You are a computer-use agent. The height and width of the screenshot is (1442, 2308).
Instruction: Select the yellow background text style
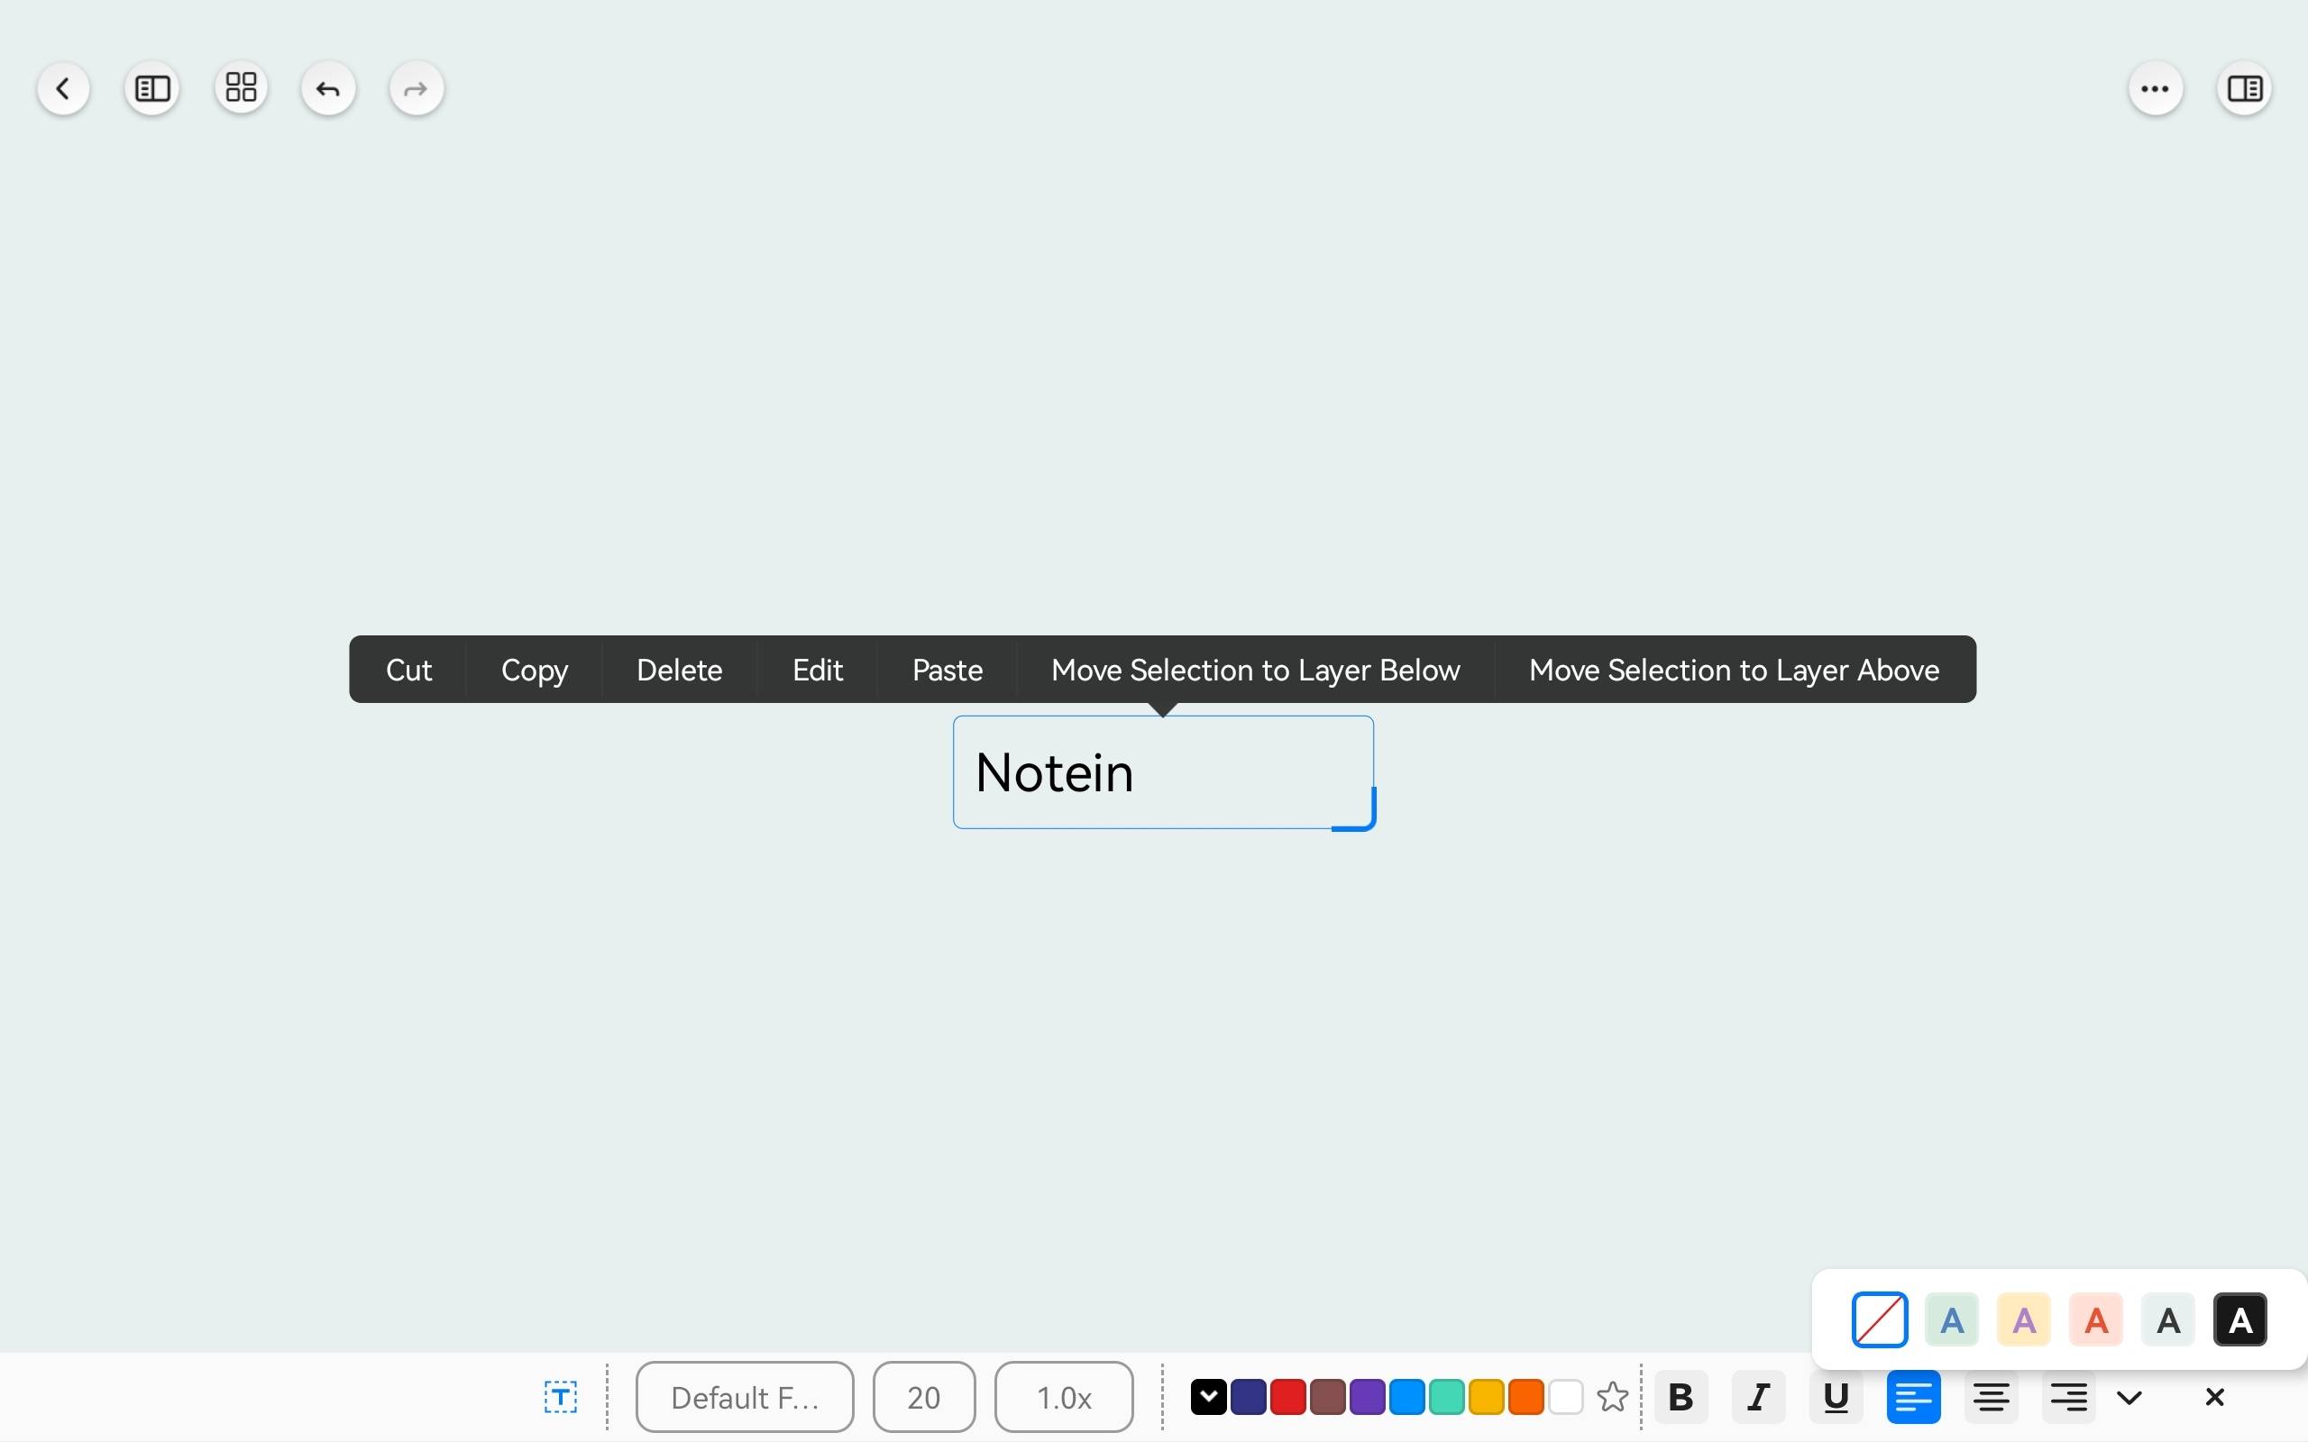click(x=2024, y=1320)
